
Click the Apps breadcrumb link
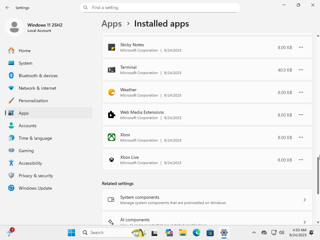tap(112, 24)
